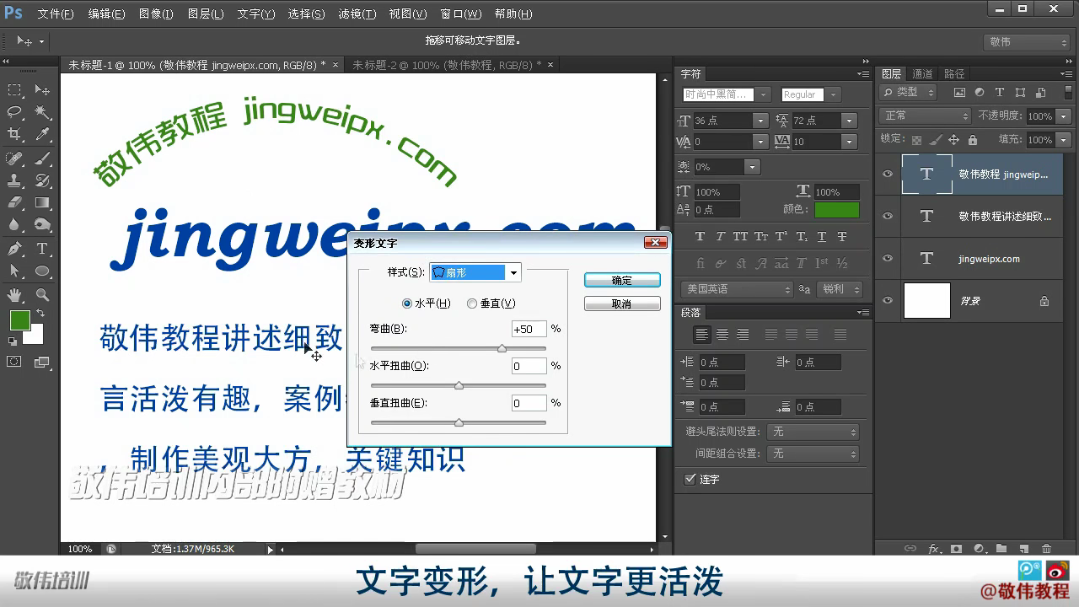Select the Pen tool
This screenshot has width=1079, height=607.
tap(14, 249)
